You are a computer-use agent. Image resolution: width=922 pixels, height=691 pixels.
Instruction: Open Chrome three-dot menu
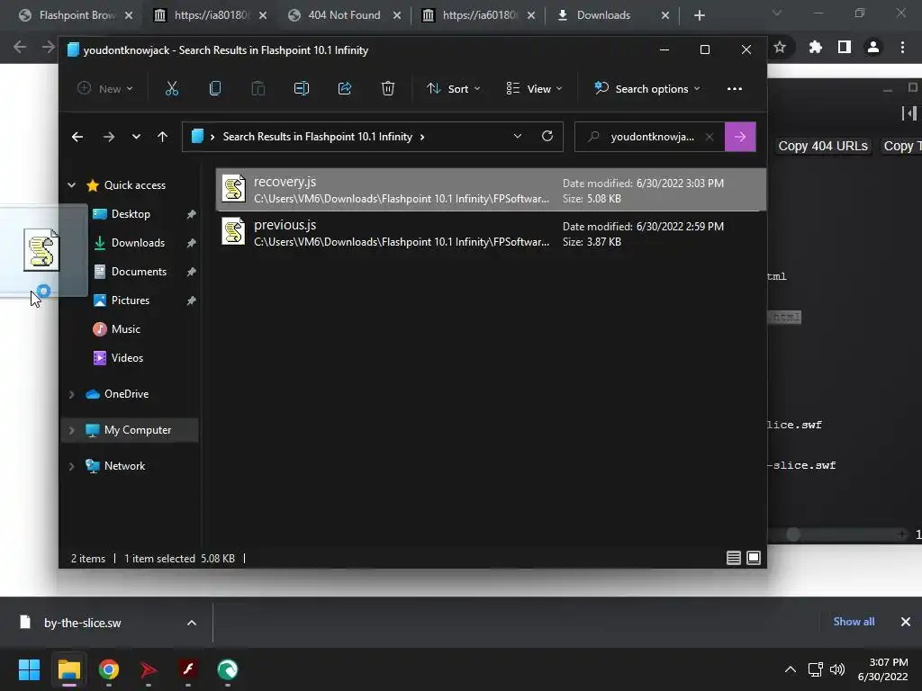tap(902, 47)
